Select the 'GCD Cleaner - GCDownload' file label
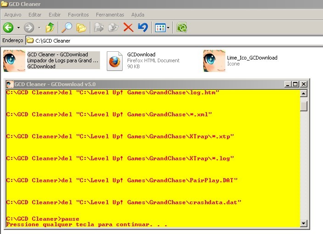Image resolution: width=323 pixels, height=234 pixels. (57, 54)
